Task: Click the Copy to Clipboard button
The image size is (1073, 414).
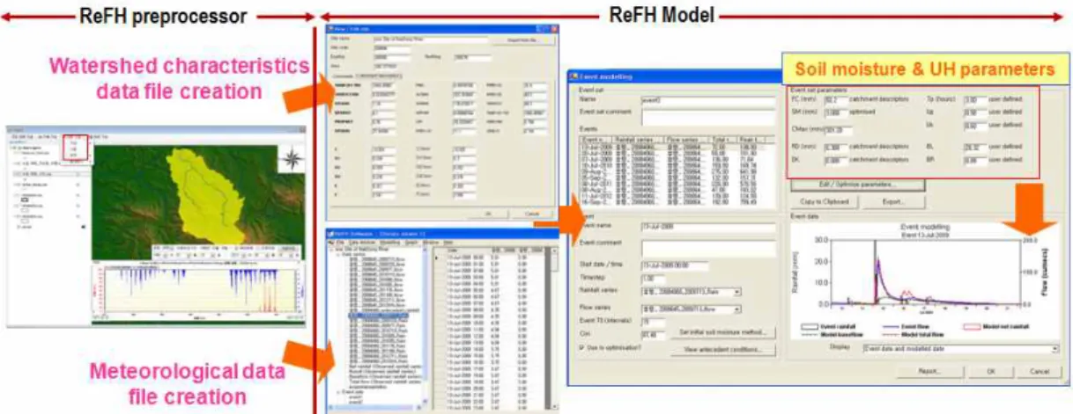Action: point(824,201)
